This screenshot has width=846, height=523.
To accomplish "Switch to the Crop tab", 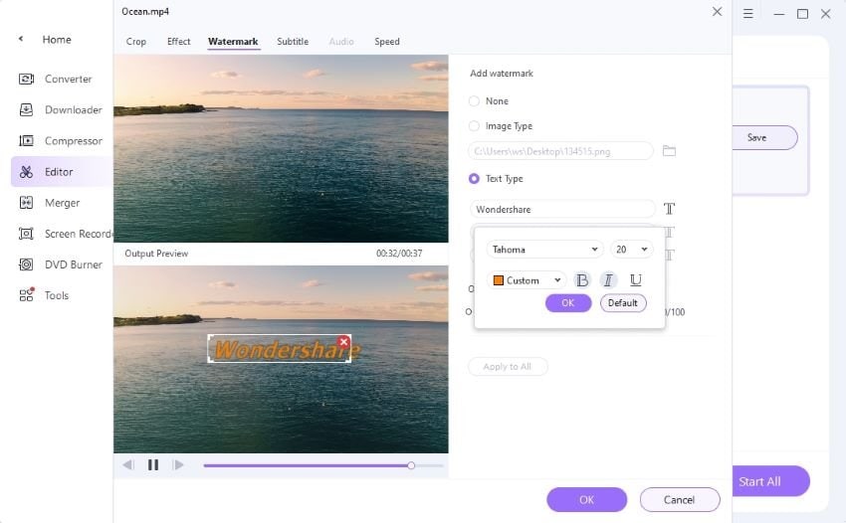I will [136, 42].
